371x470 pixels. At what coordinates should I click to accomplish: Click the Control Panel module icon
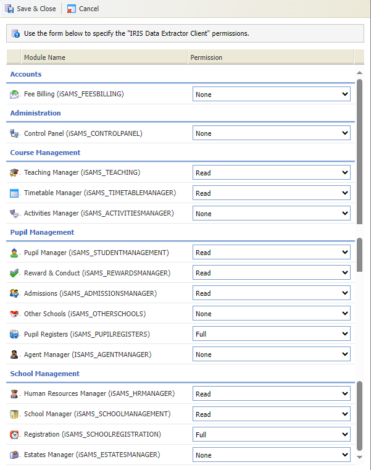point(14,133)
